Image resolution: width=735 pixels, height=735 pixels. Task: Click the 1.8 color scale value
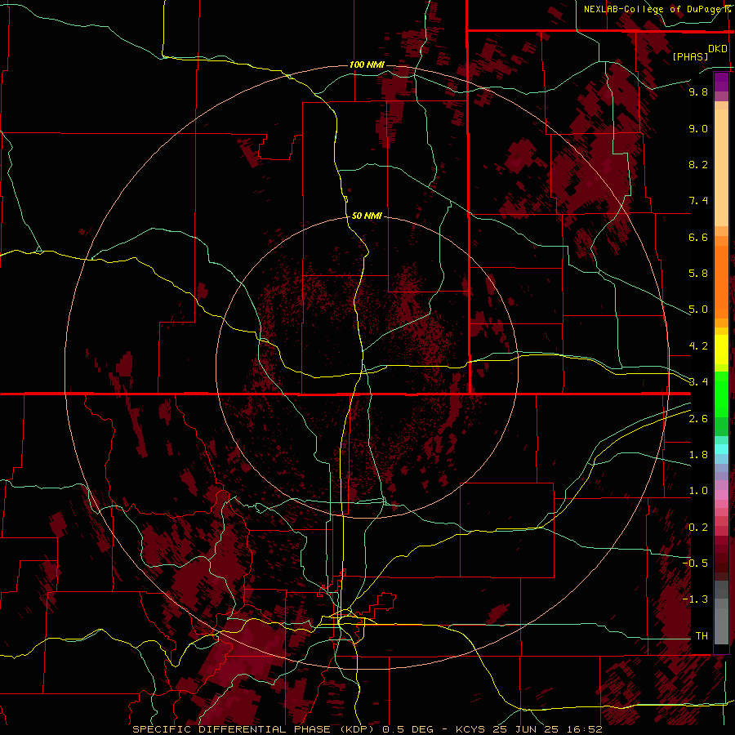pyautogui.click(x=698, y=455)
